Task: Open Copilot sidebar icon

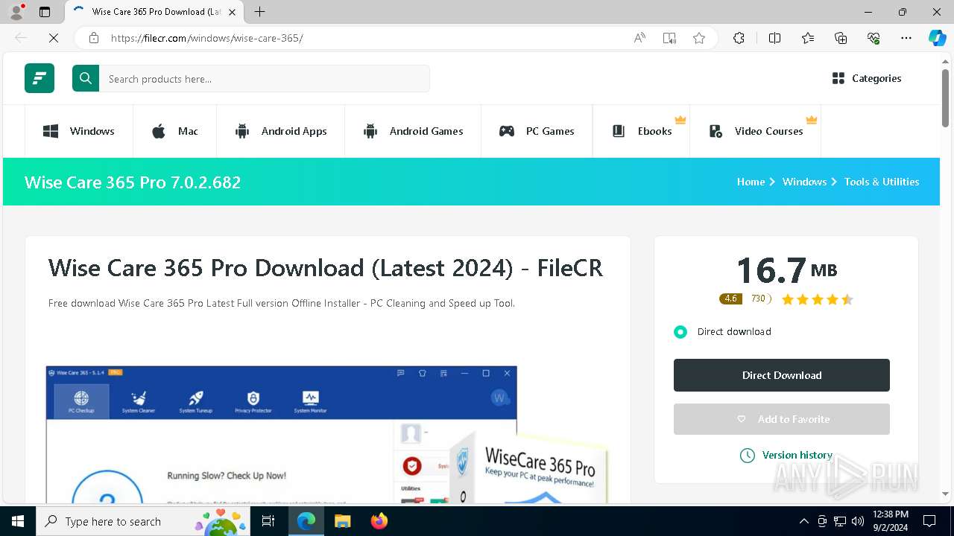Action: tap(937, 38)
